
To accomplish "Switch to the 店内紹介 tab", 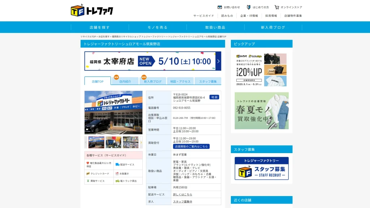I will [125, 81].
